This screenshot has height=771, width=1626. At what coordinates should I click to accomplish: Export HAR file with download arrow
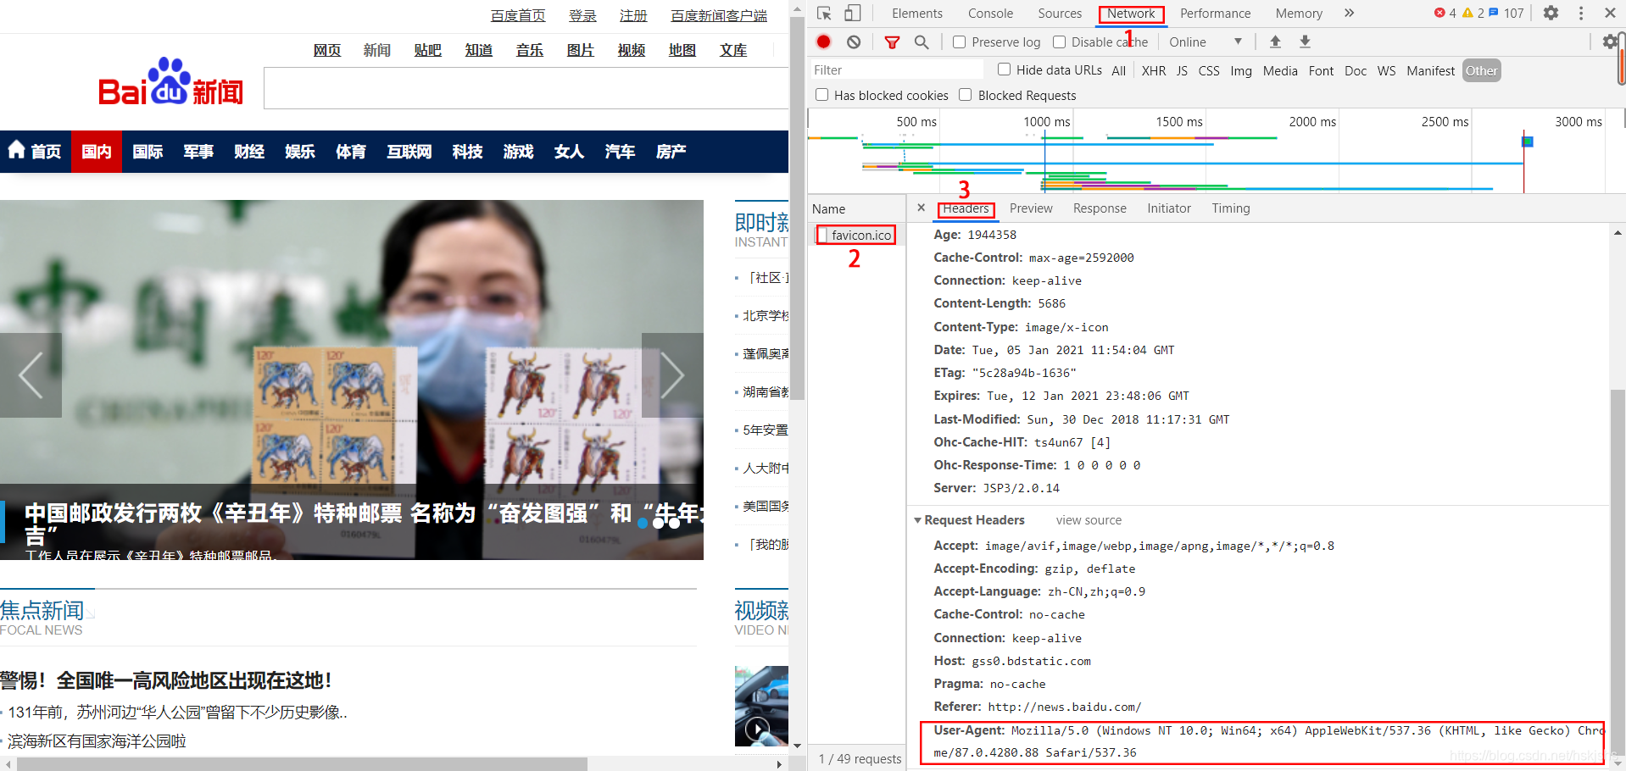[x=1305, y=42]
